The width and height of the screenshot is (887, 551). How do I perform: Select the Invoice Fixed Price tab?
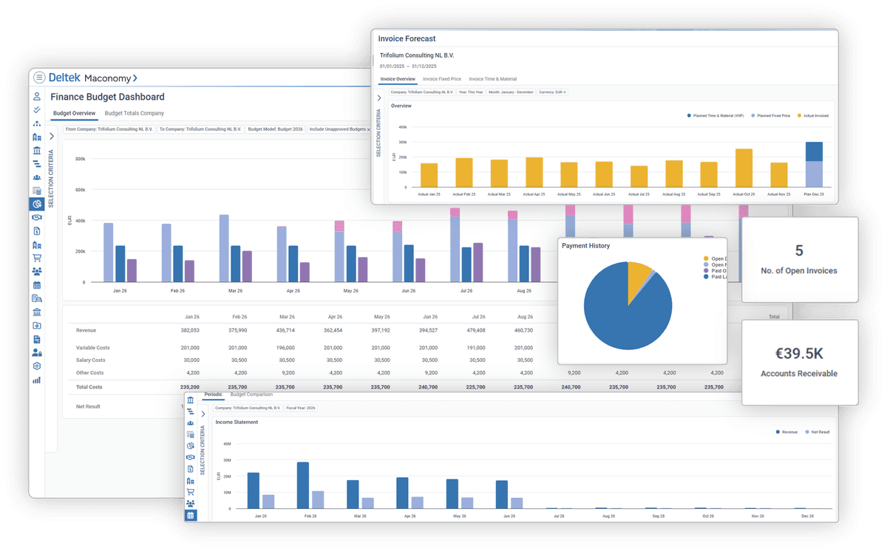(x=442, y=79)
